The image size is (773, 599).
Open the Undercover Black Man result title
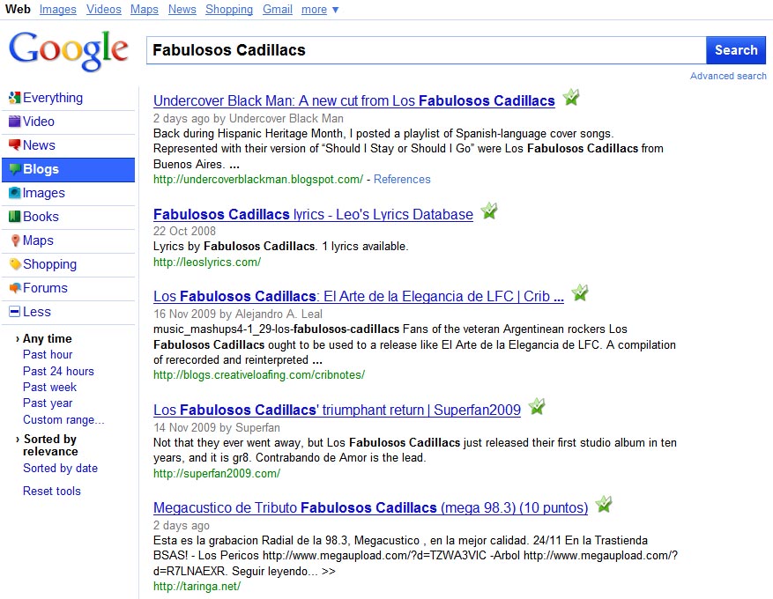coord(354,100)
